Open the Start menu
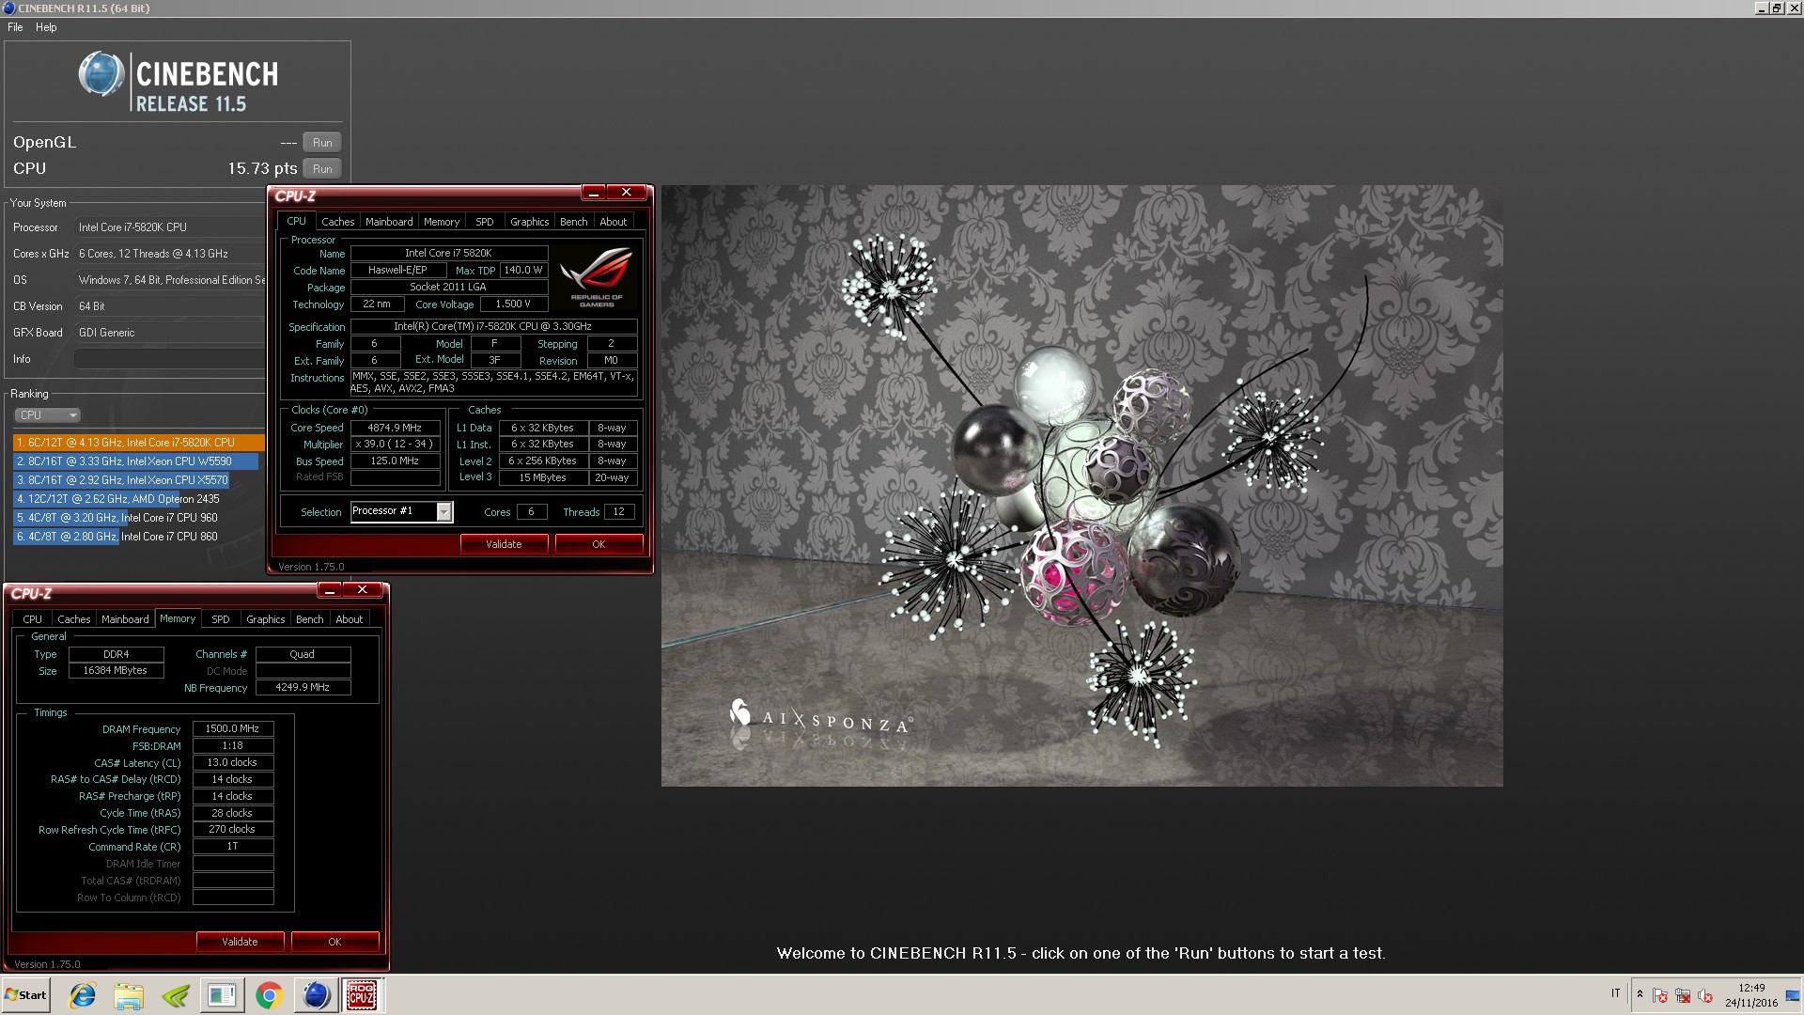 coord(26,995)
